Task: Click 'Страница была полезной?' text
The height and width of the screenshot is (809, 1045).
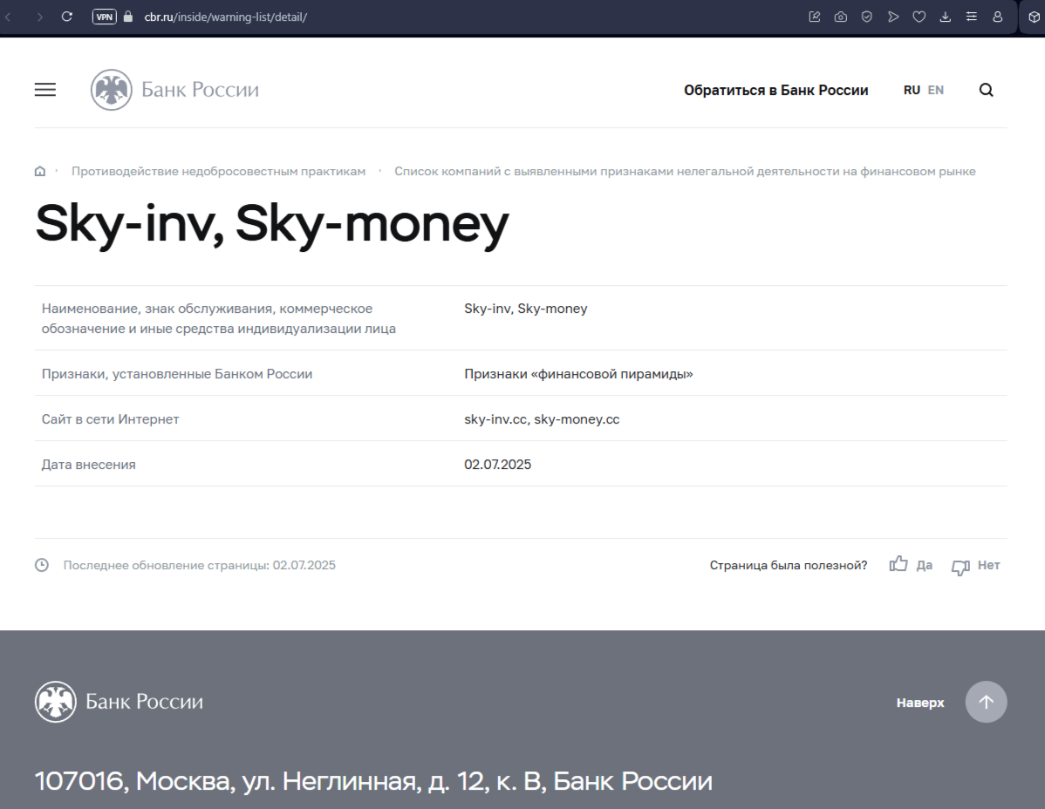Action: point(789,565)
